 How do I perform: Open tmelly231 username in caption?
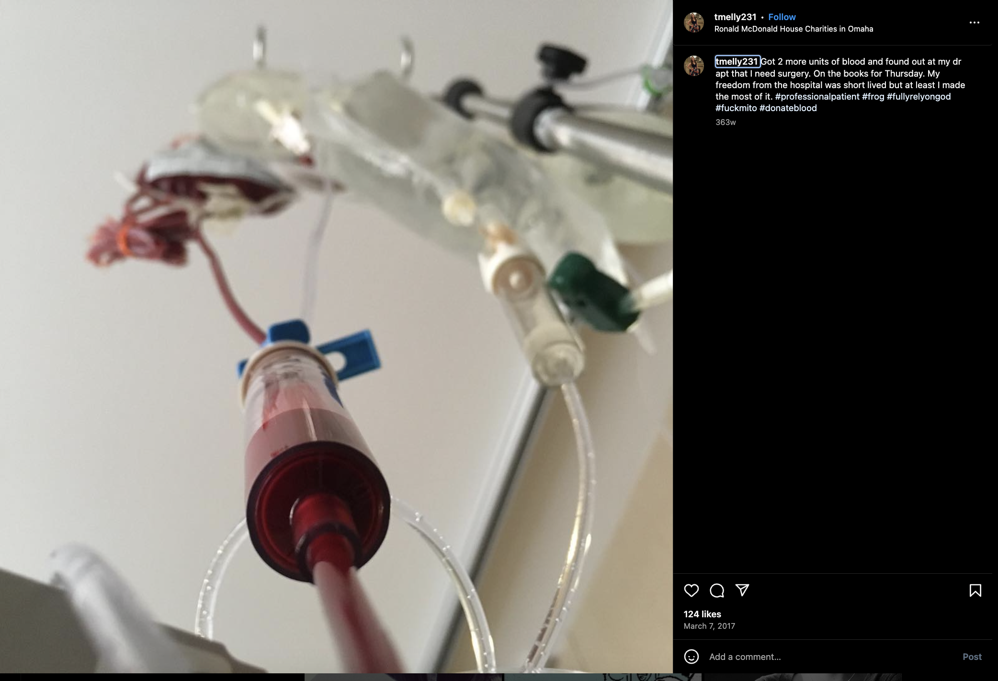[737, 61]
